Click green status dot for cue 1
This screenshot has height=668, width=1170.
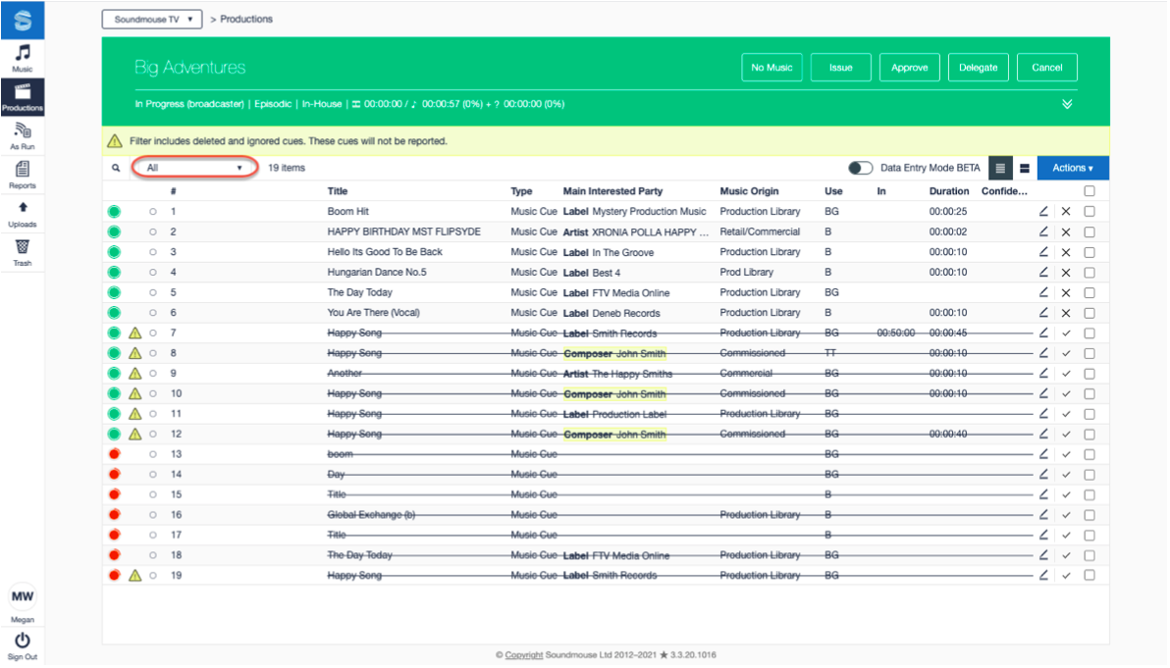coord(114,211)
